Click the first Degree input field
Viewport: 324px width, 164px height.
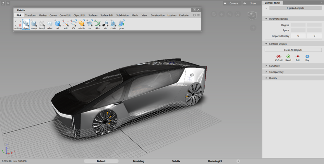click(298, 25)
